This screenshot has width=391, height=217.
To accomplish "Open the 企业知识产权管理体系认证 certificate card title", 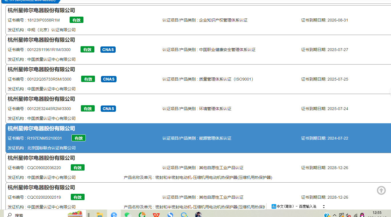I will pos(41,10).
